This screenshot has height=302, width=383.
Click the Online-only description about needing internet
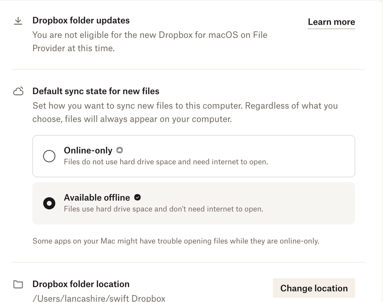point(166,162)
